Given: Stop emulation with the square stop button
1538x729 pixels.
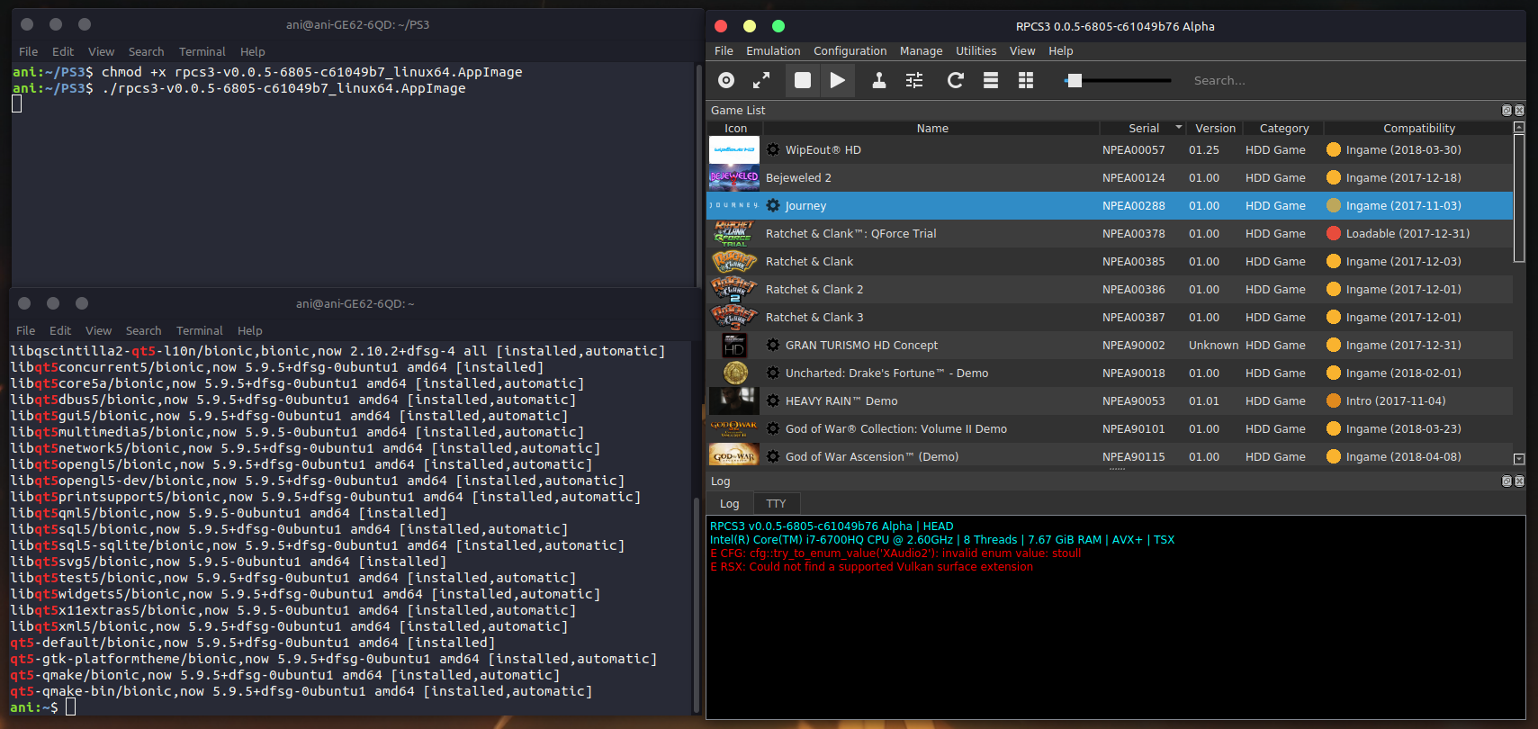Looking at the screenshot, I should [x=803, y=80].
